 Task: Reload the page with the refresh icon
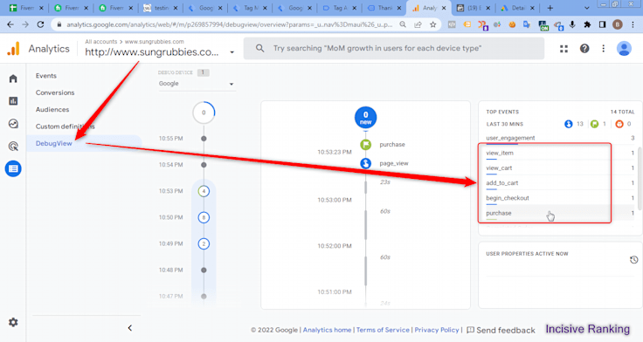[x=40, y=24]
